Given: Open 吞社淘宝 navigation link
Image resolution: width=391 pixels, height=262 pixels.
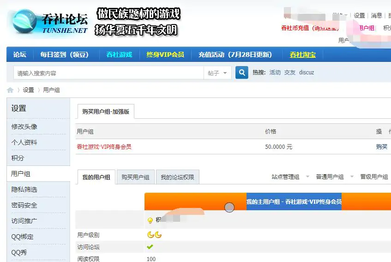Looking at the screenshot, I should (303, 55).
